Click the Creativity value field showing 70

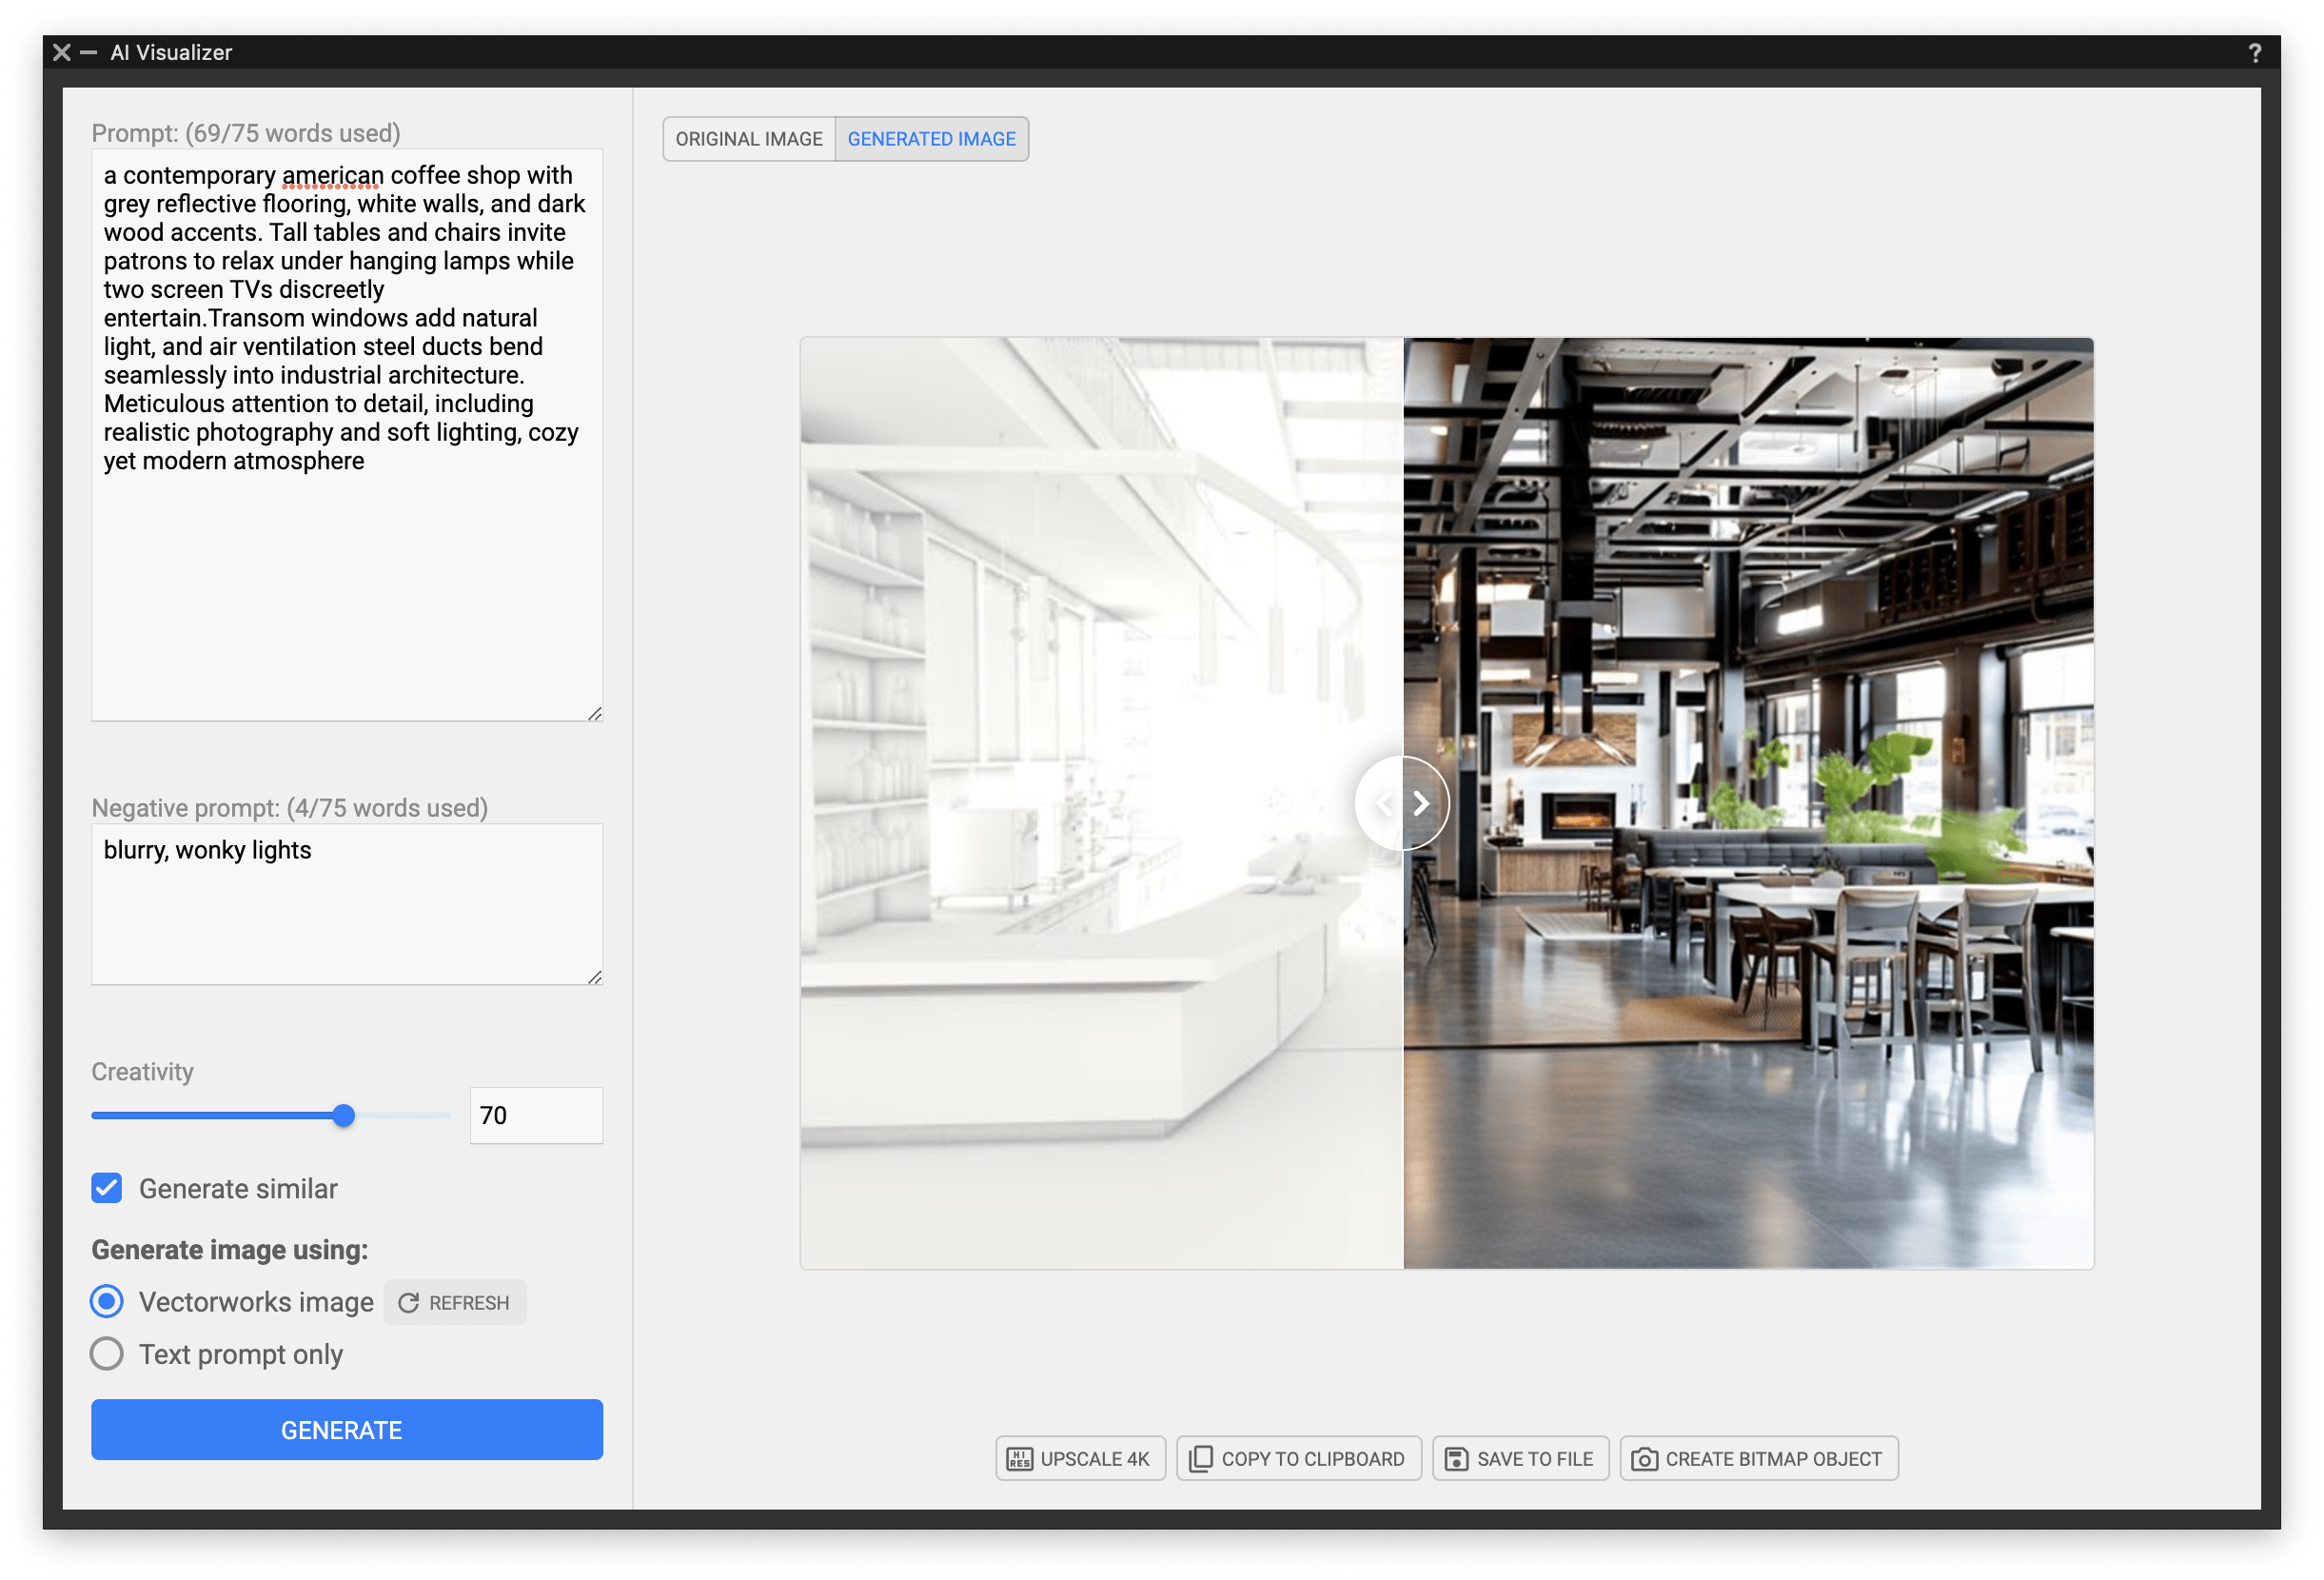[535, 1115]
